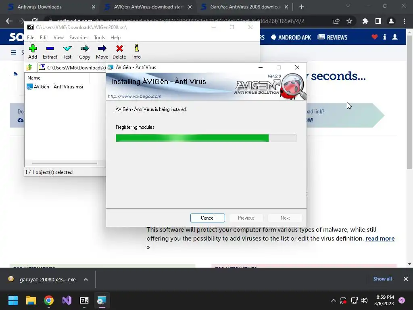
Task: Click the installer taskbar icon
Action: [102, 300]
